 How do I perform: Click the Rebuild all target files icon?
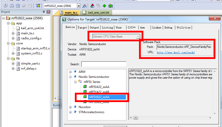pyautogui.click(x=18, y=6)
